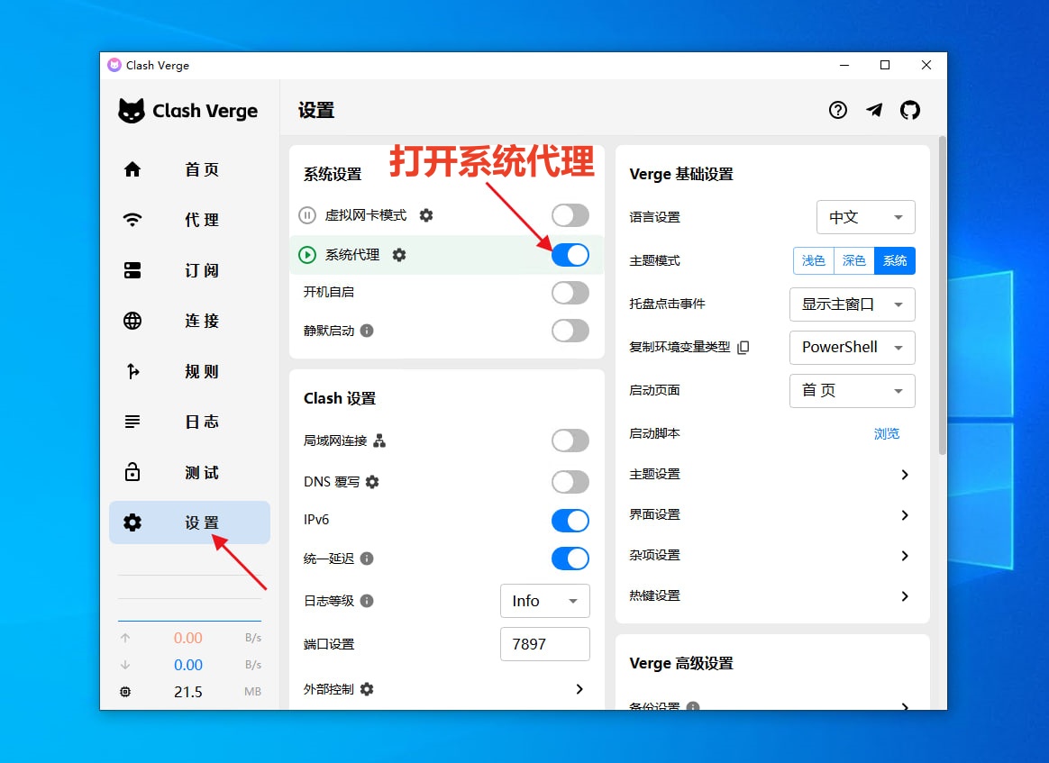Open gear settings beside 虚拟网卡模式

point(426,215)
